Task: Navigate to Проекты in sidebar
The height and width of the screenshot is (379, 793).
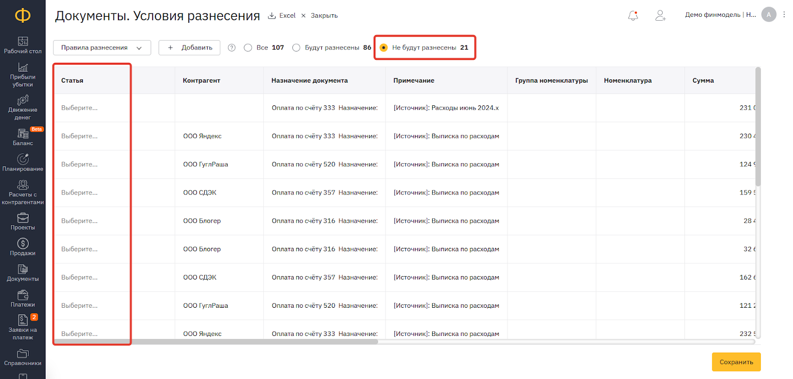Action: coord(23,222)
